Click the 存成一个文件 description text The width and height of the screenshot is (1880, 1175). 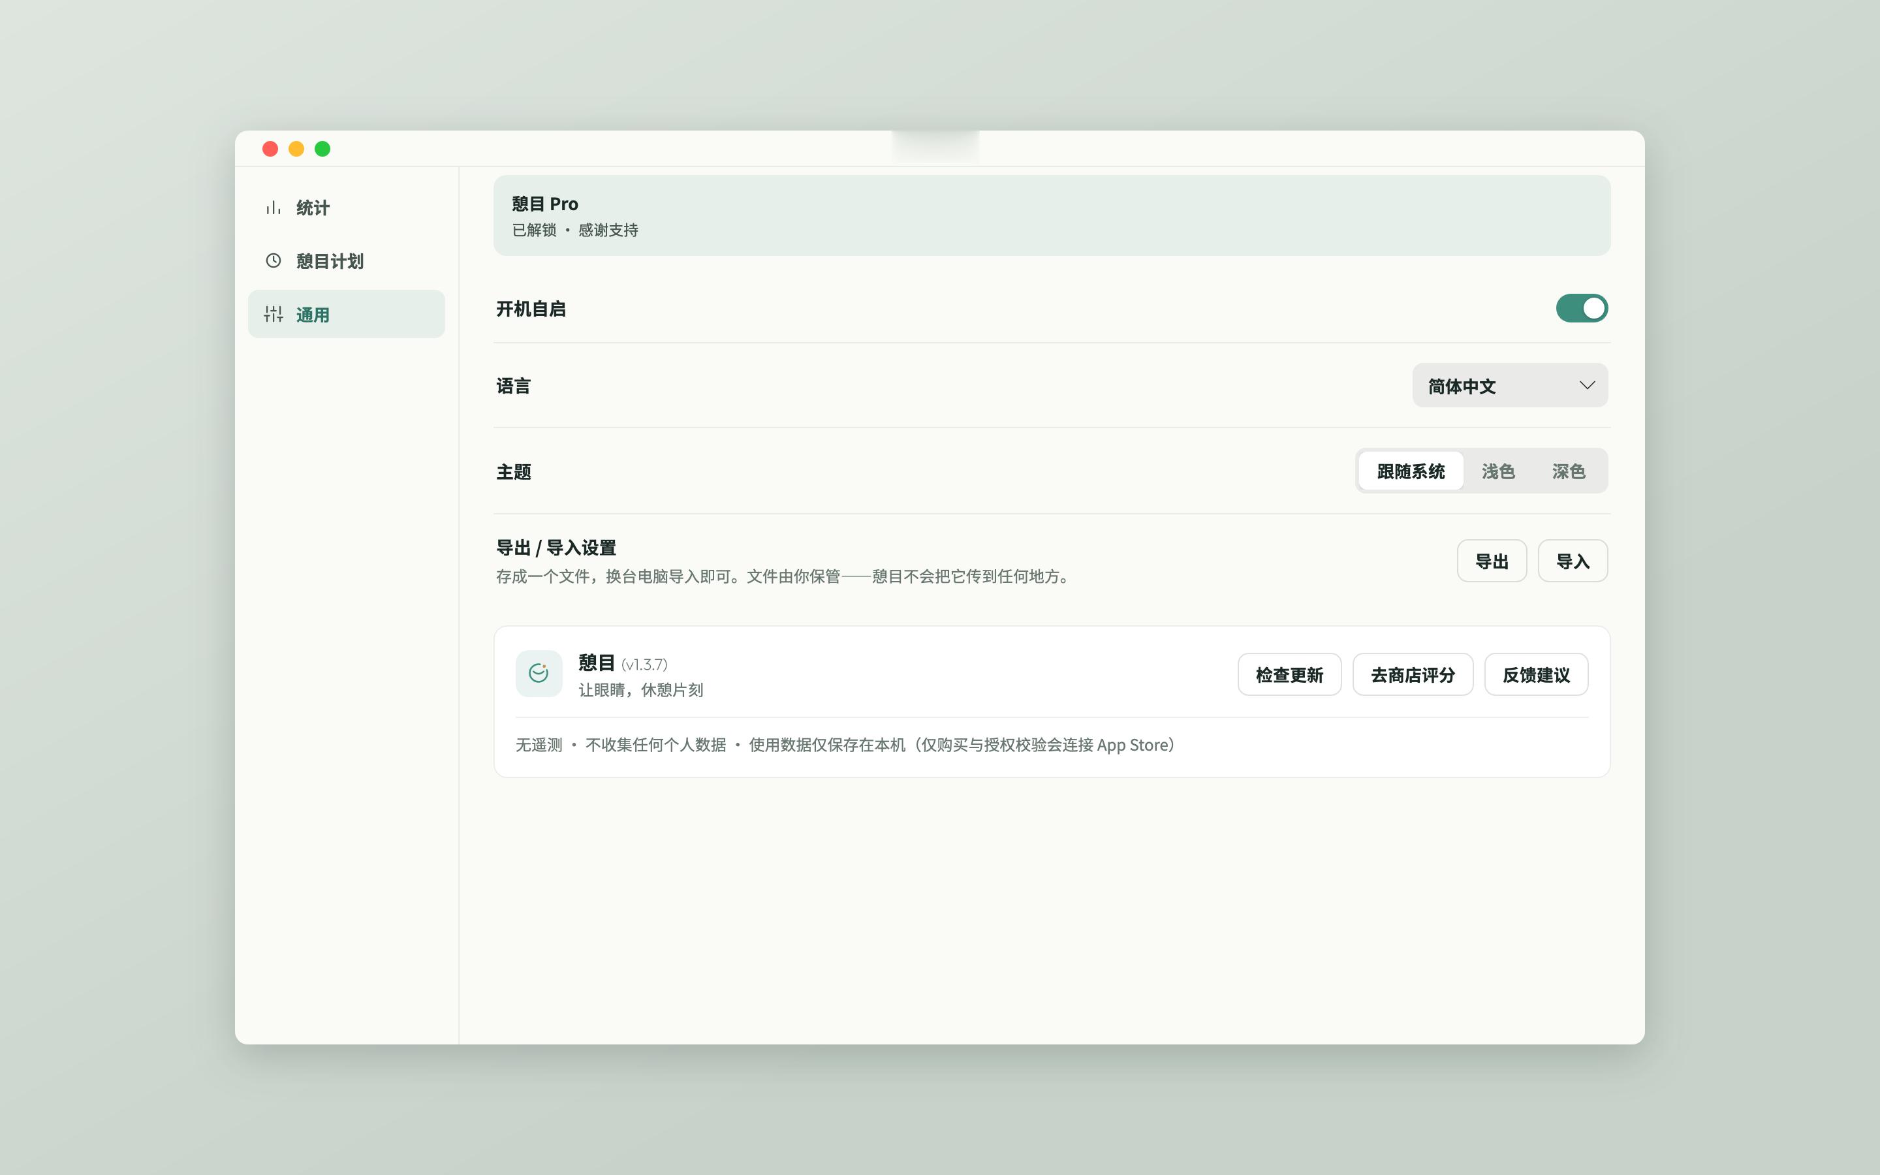point(783,576)
